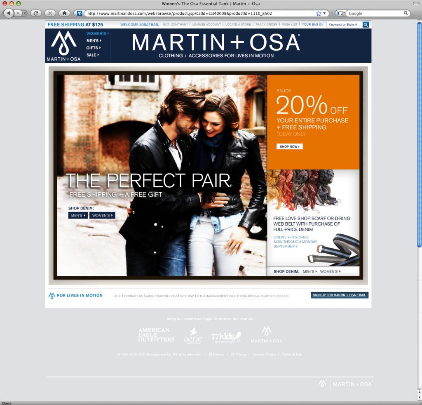Choose search engine via Google icon dropdown

pyautogui.click(x=341, y=13)
